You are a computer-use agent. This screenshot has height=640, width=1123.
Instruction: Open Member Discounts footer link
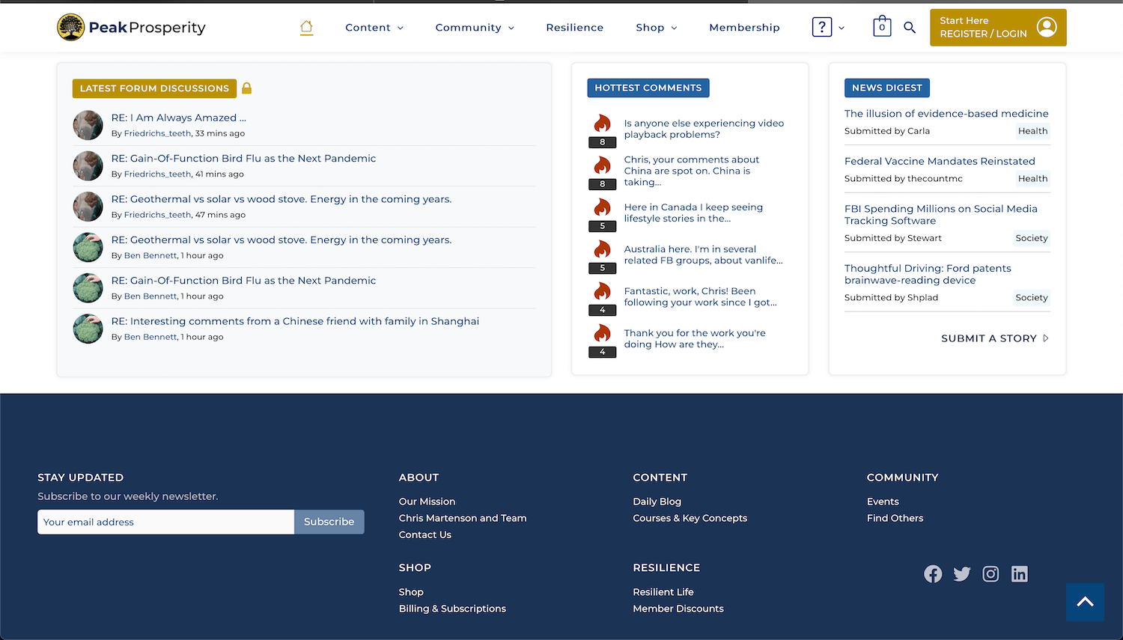click(x=678, y=609)
